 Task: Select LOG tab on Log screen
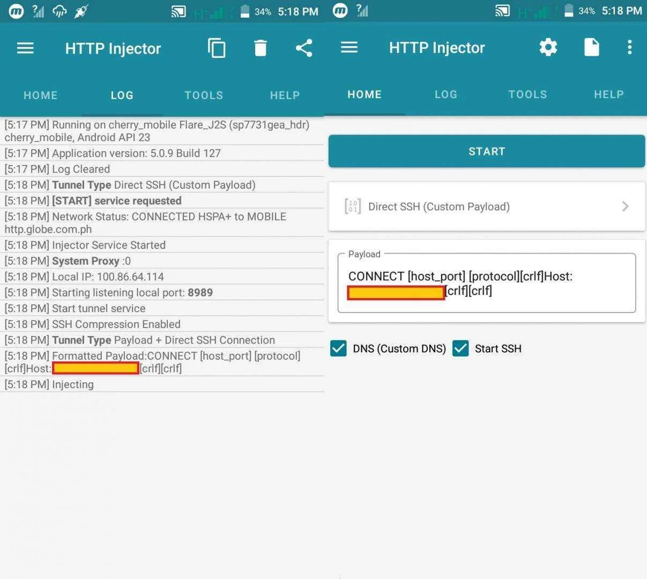(122, 95)
